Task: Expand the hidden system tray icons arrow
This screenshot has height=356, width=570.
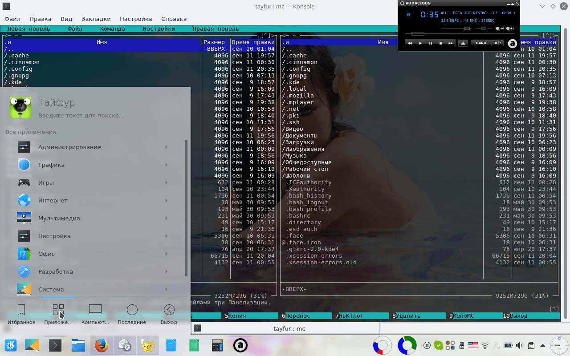Action: point(542,345)
